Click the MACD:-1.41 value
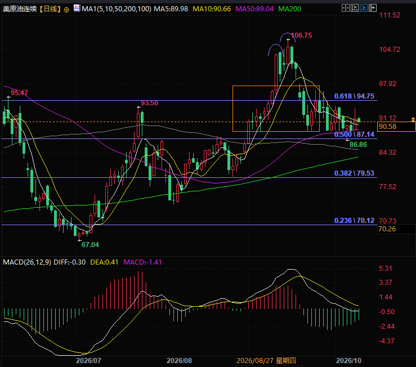Screen dimensions: 416x367 click(x=142, y=262)
